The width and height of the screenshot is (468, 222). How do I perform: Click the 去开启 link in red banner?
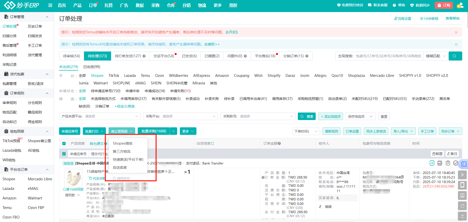click(231, 32)
